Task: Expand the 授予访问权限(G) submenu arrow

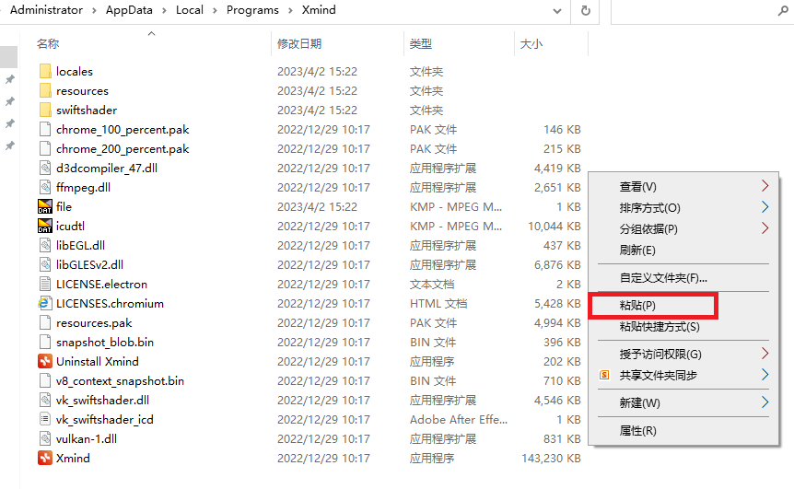Action: coord(765,354)
